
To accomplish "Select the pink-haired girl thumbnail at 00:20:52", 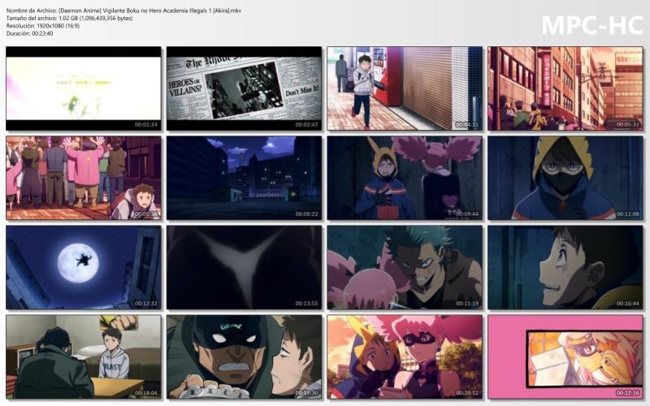I will coord(405,356).
